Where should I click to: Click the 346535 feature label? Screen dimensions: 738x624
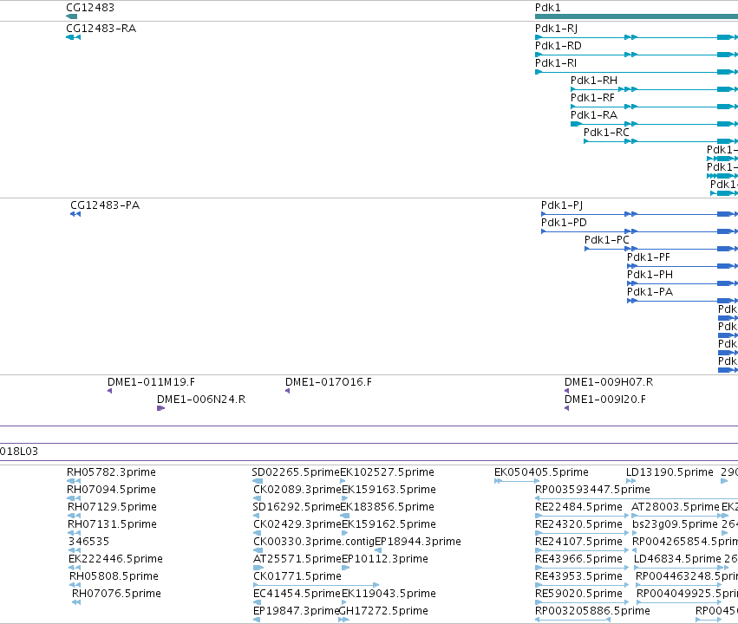pos(88,542)
